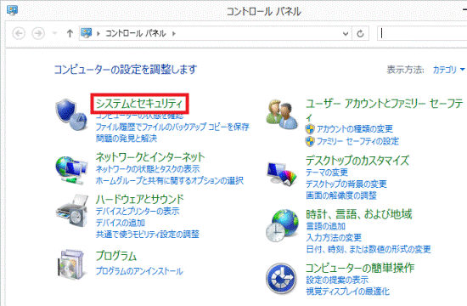Image resolution: width=467 pixels, height=306 pixels.
Task: Open the recent locations dropdown arrow
Action: pyautogui.click(x=54, y=33)
